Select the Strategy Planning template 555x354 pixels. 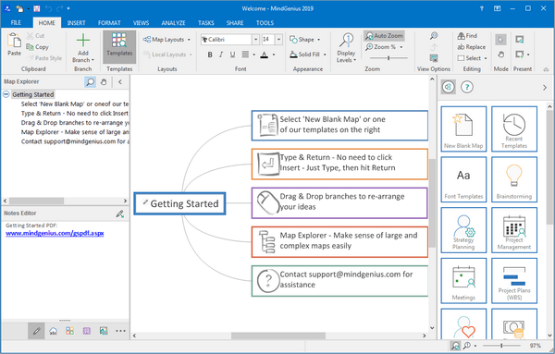(x=463, y=230)
